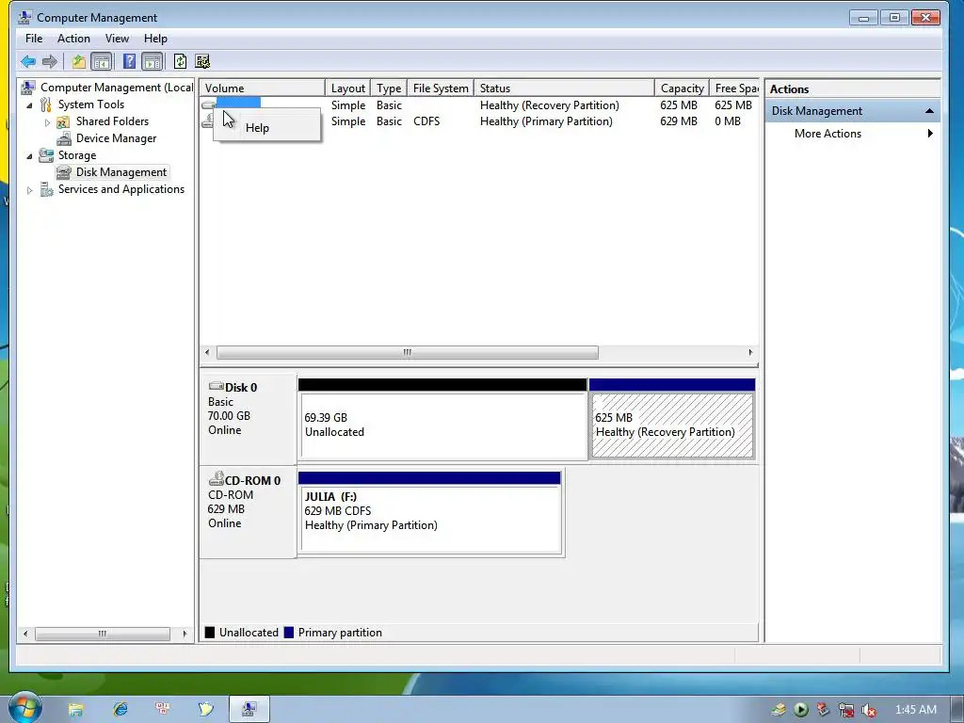Image resolution: width=964 pixels, height=723 pixels.
Task: Click the 629 MB capacity cell
Action: (679, 121)
